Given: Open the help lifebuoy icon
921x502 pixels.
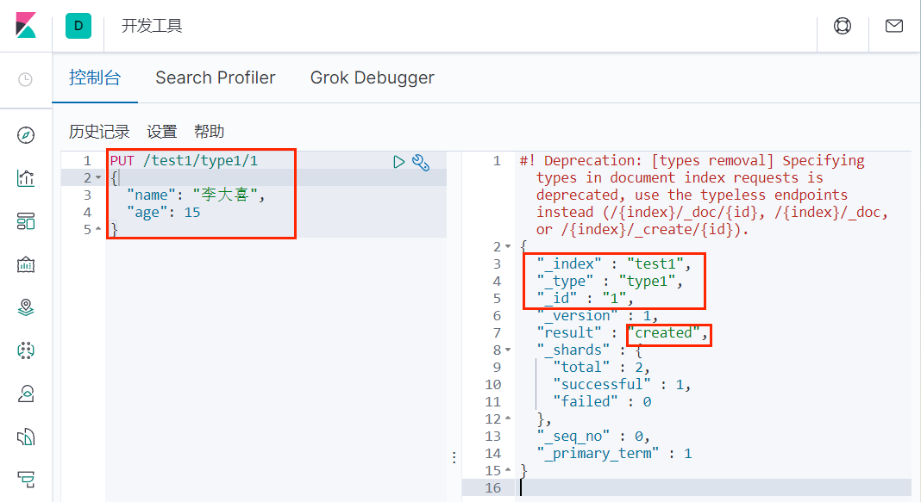Looking at the screenshot, I should [x=843, y=26].
